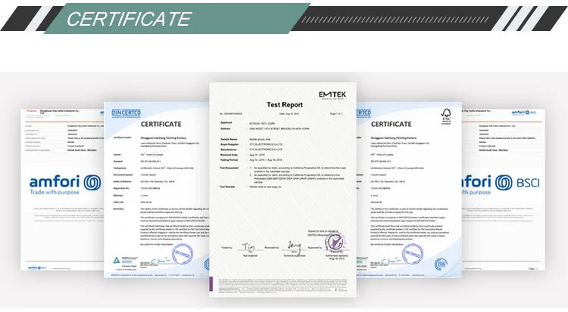
Task: Click the round blue stamp on the right FSC certificate
Action: coord(413,253)
